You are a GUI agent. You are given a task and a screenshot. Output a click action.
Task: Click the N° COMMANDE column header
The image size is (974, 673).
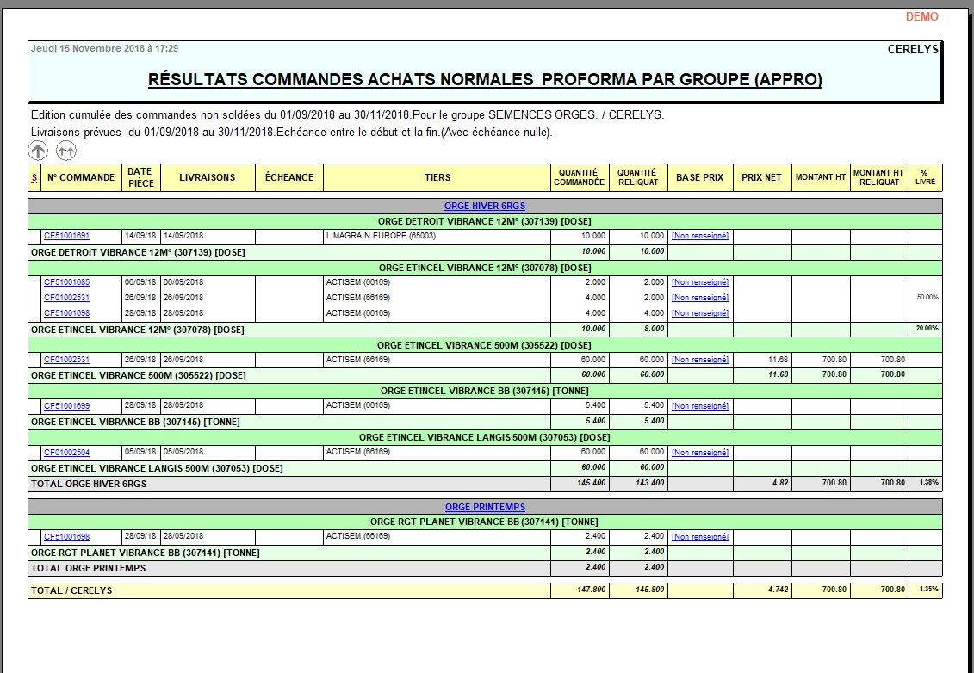pos(81,177)
